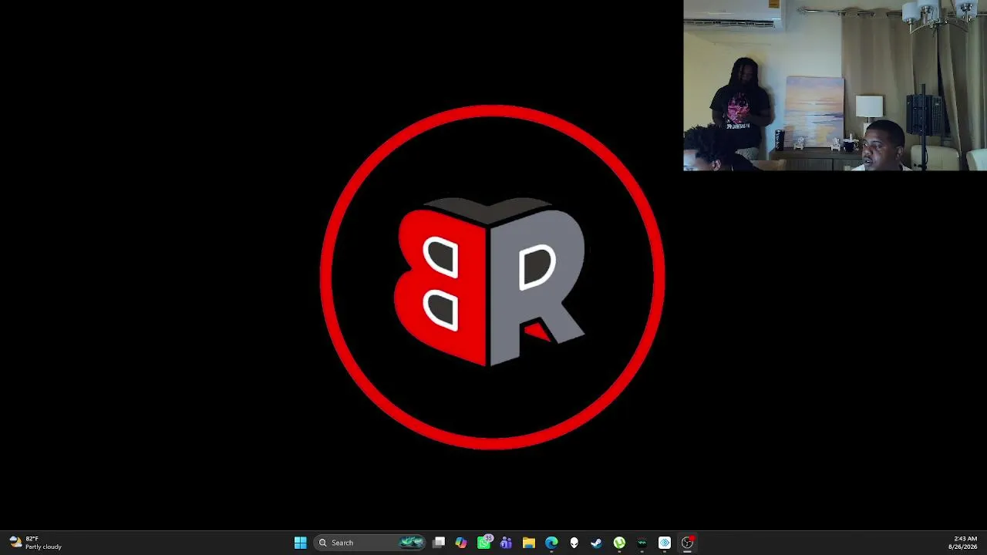
Task: Open Microsoft Teams in the taskbar
Action: (506, 543)
